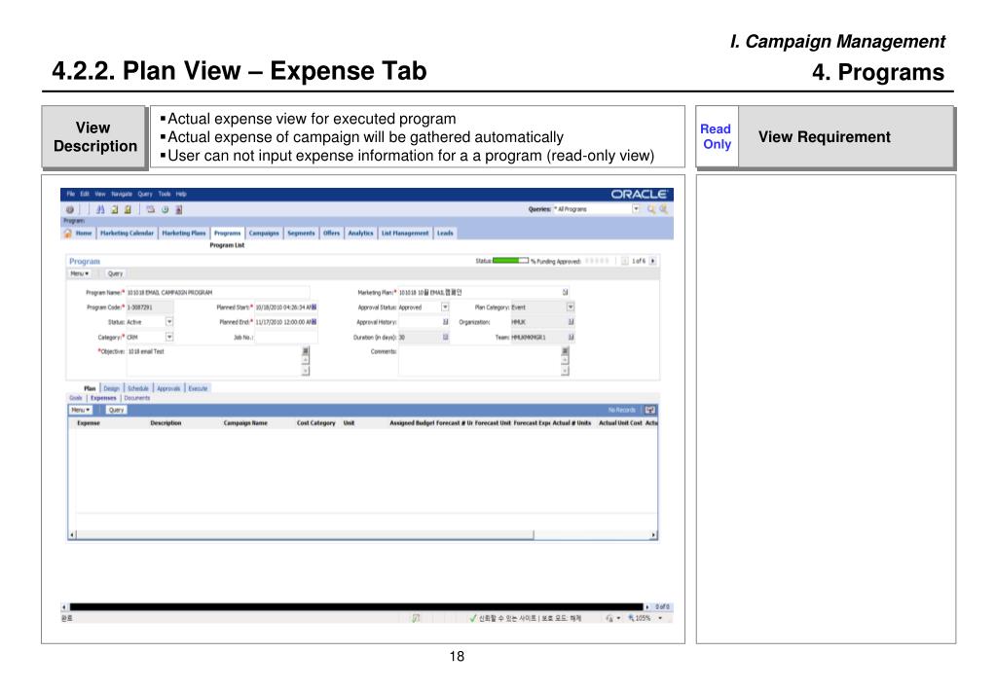Viewport: 996px width, 689px height.
Task: Switch to the Campaigns tab
Action: [x=264, y=233]
